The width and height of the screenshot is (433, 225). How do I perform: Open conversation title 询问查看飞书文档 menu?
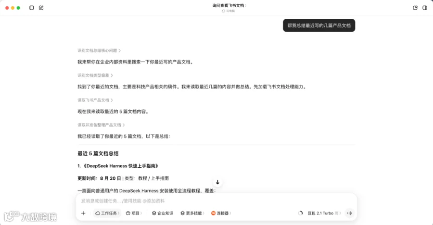(x=229, y=5)
